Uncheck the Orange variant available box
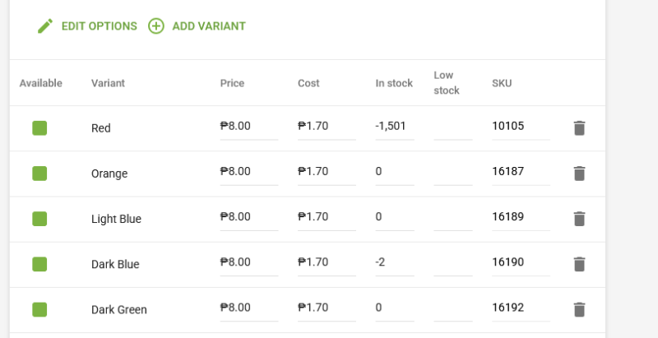This screenshot has height=338, width=658. click(x=39, y=174)
